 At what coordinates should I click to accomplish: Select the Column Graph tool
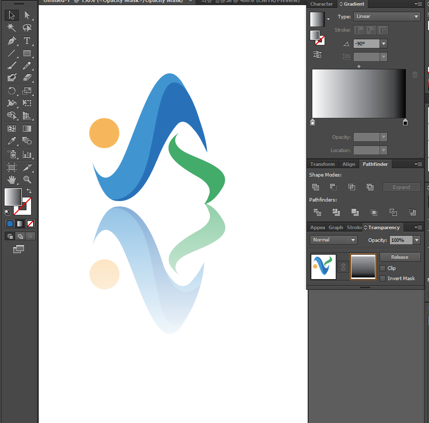[27, 154]
